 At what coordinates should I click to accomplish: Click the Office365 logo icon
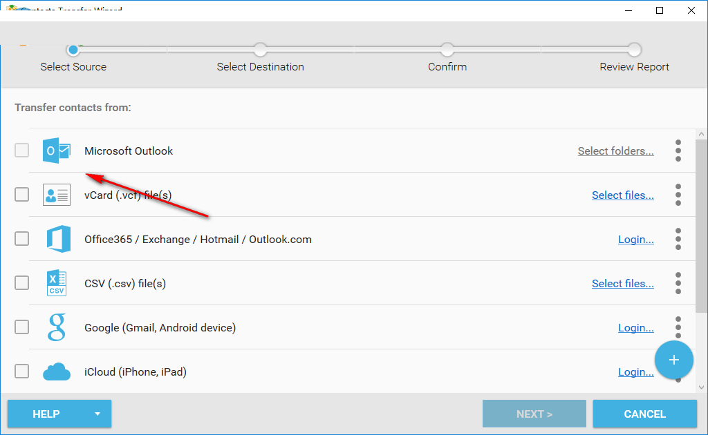coord(59,239)
